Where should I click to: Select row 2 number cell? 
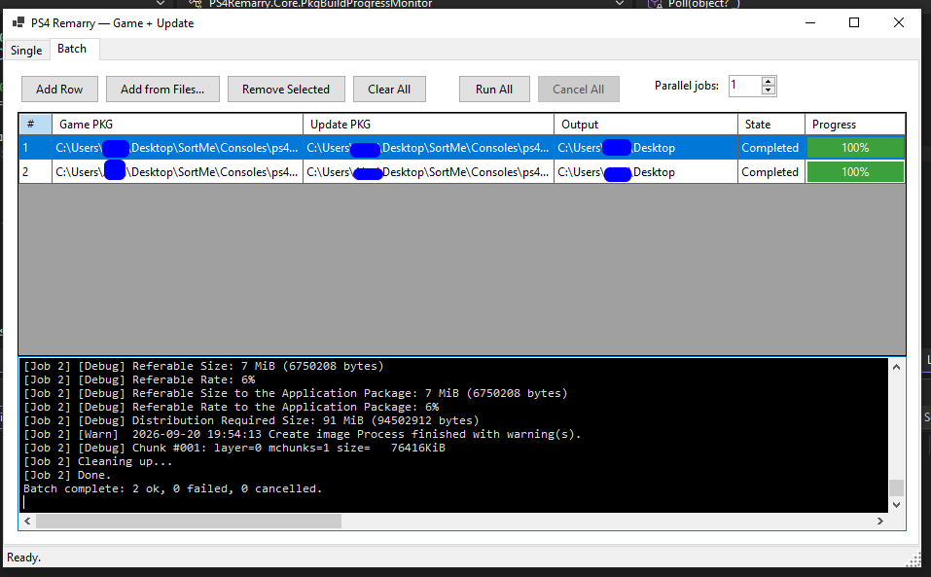36,172
